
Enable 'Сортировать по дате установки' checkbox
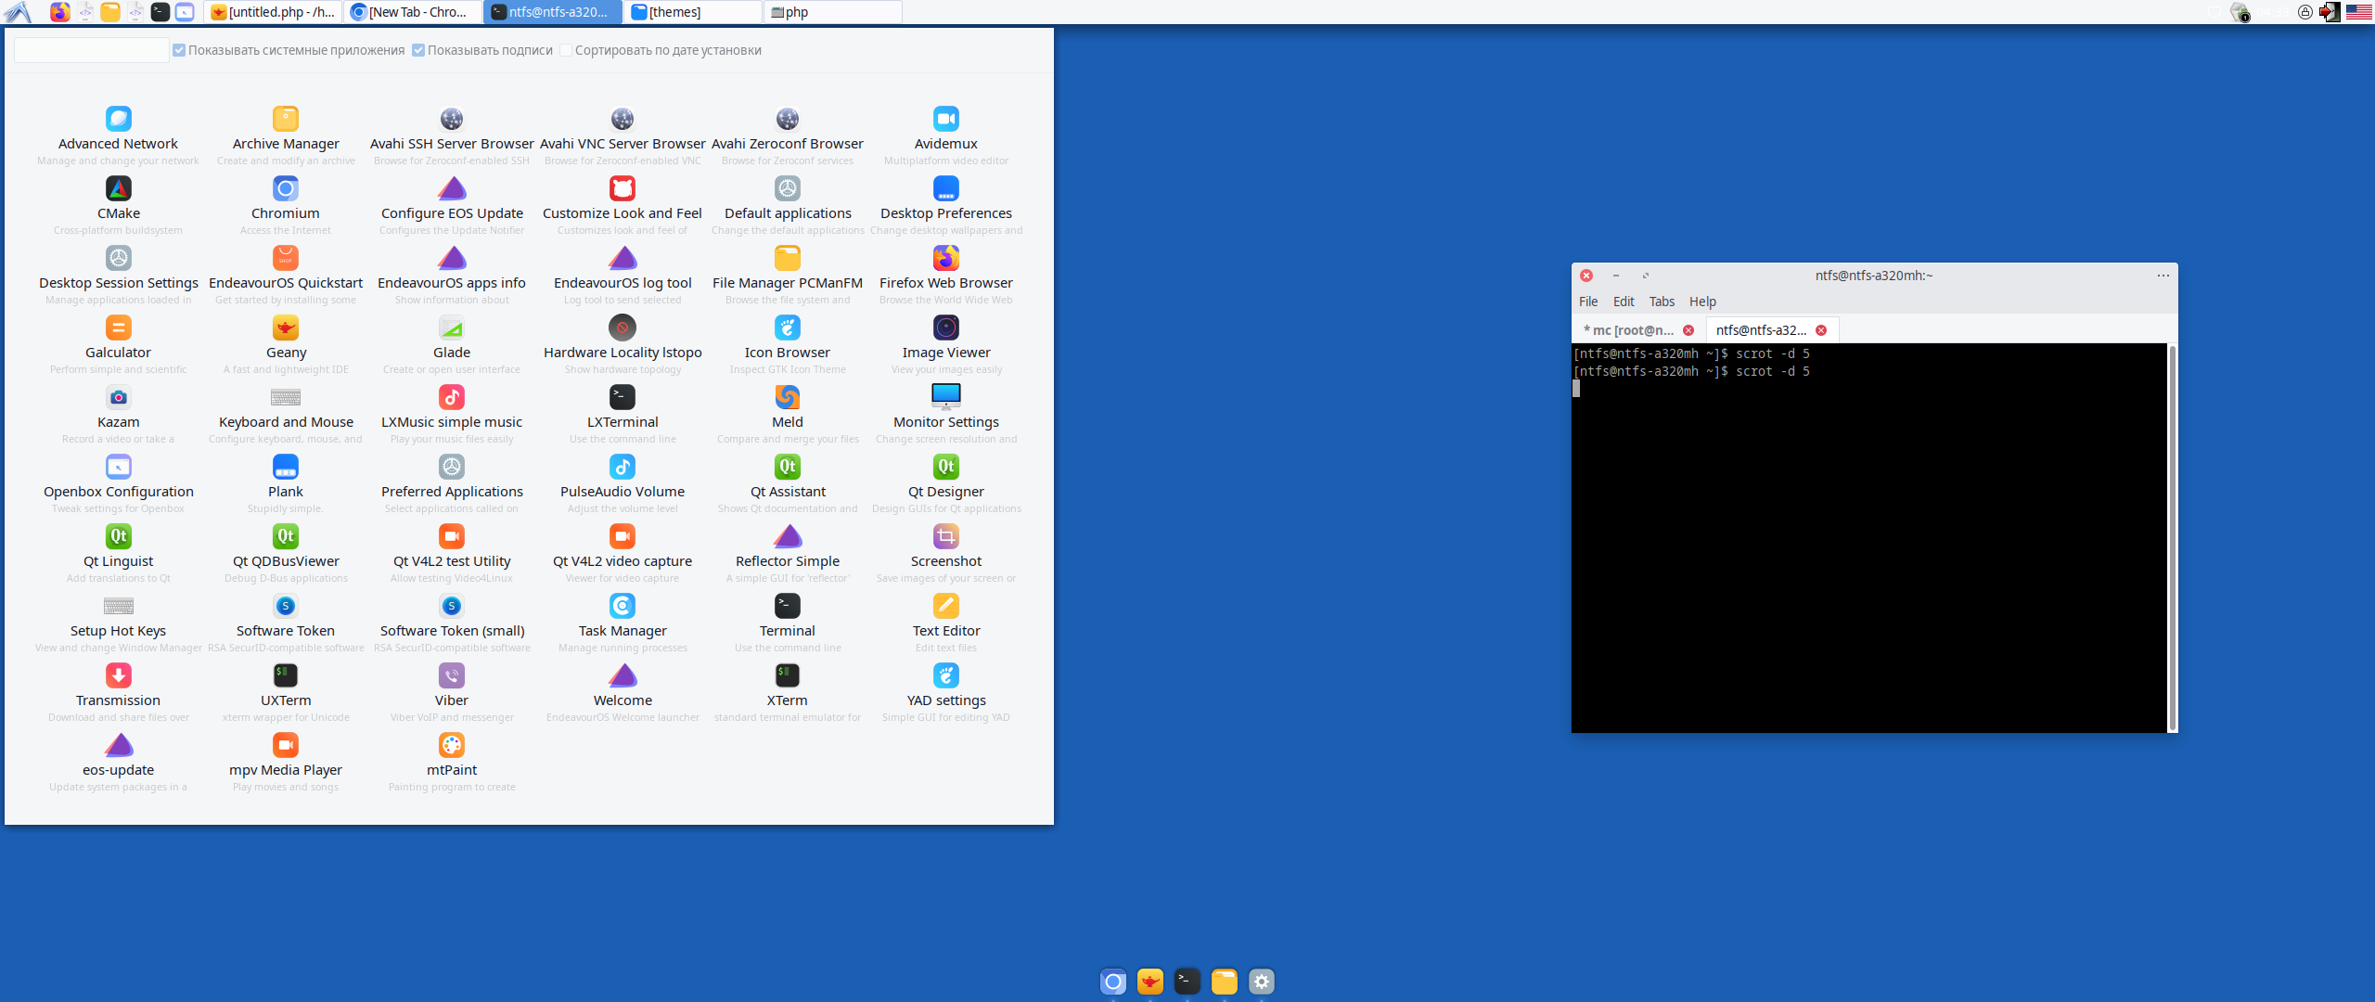pyautogui.click(x=566, y=50)
